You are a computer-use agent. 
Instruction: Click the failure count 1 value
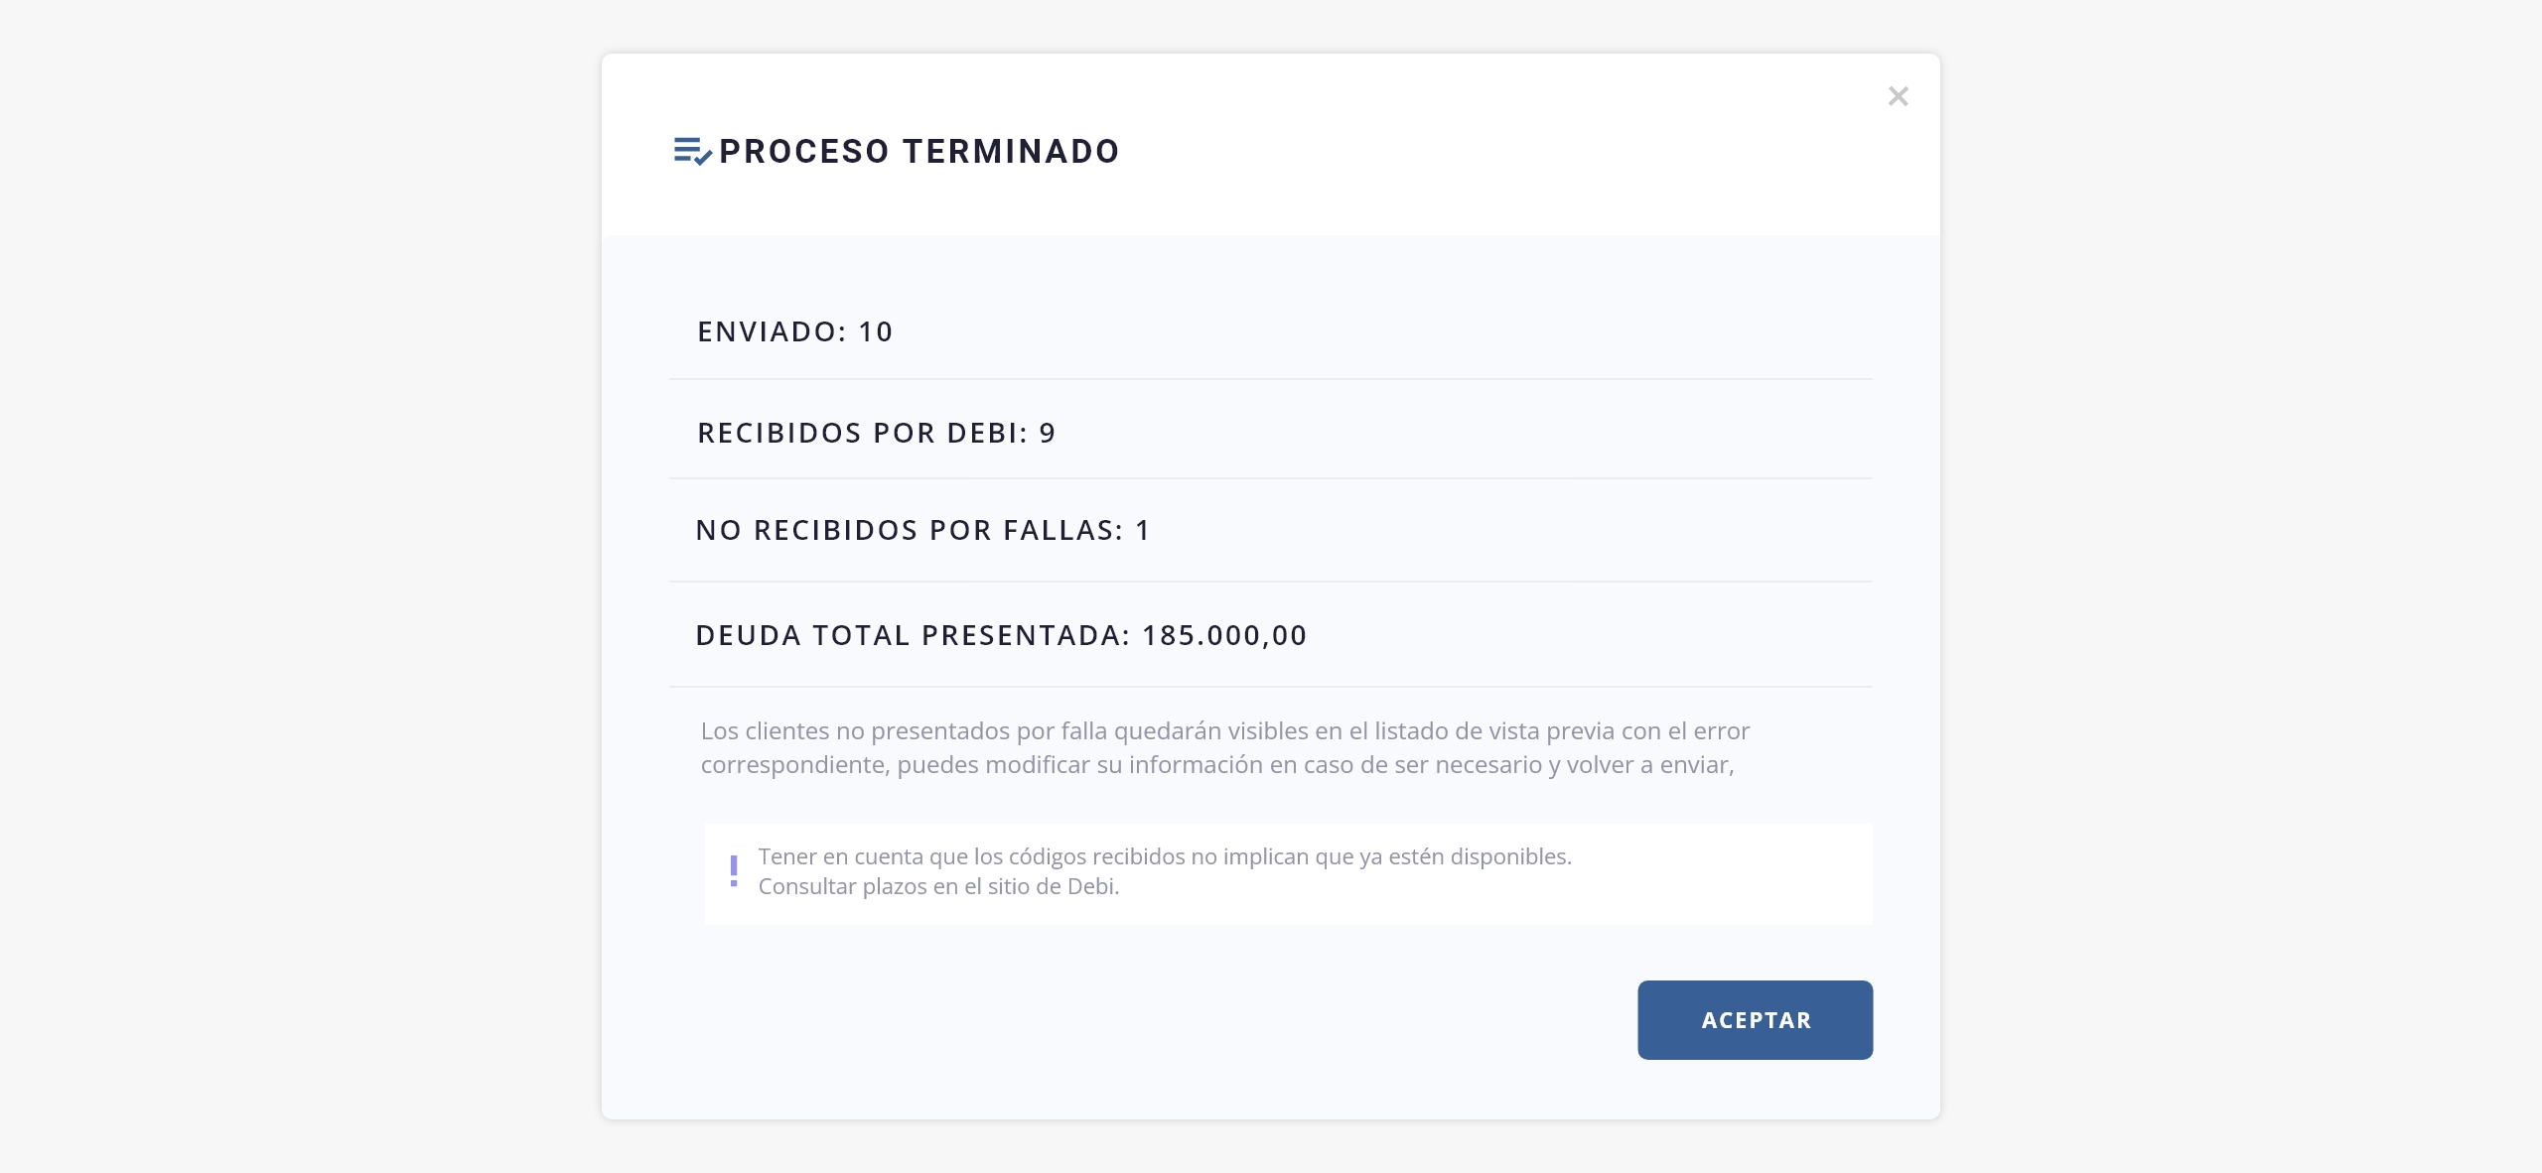(1142, 530)
